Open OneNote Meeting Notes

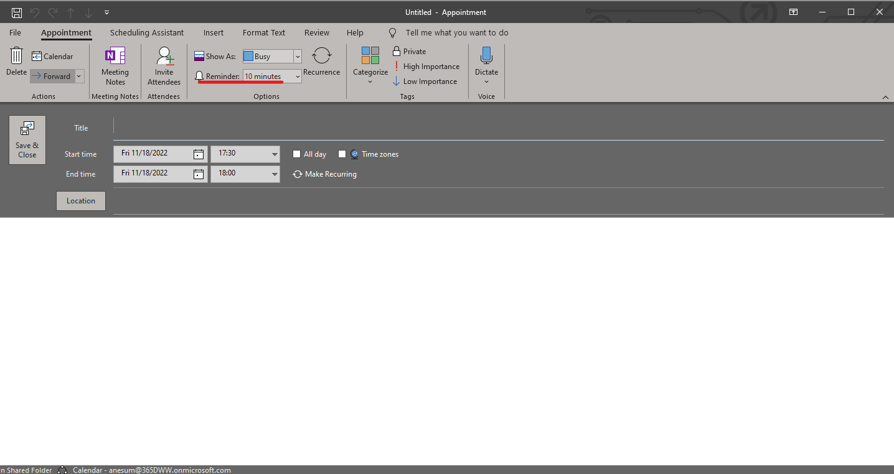click(x=115, y=67)
